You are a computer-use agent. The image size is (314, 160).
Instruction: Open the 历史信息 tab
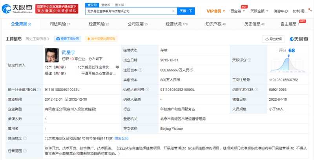click(254, 24)
